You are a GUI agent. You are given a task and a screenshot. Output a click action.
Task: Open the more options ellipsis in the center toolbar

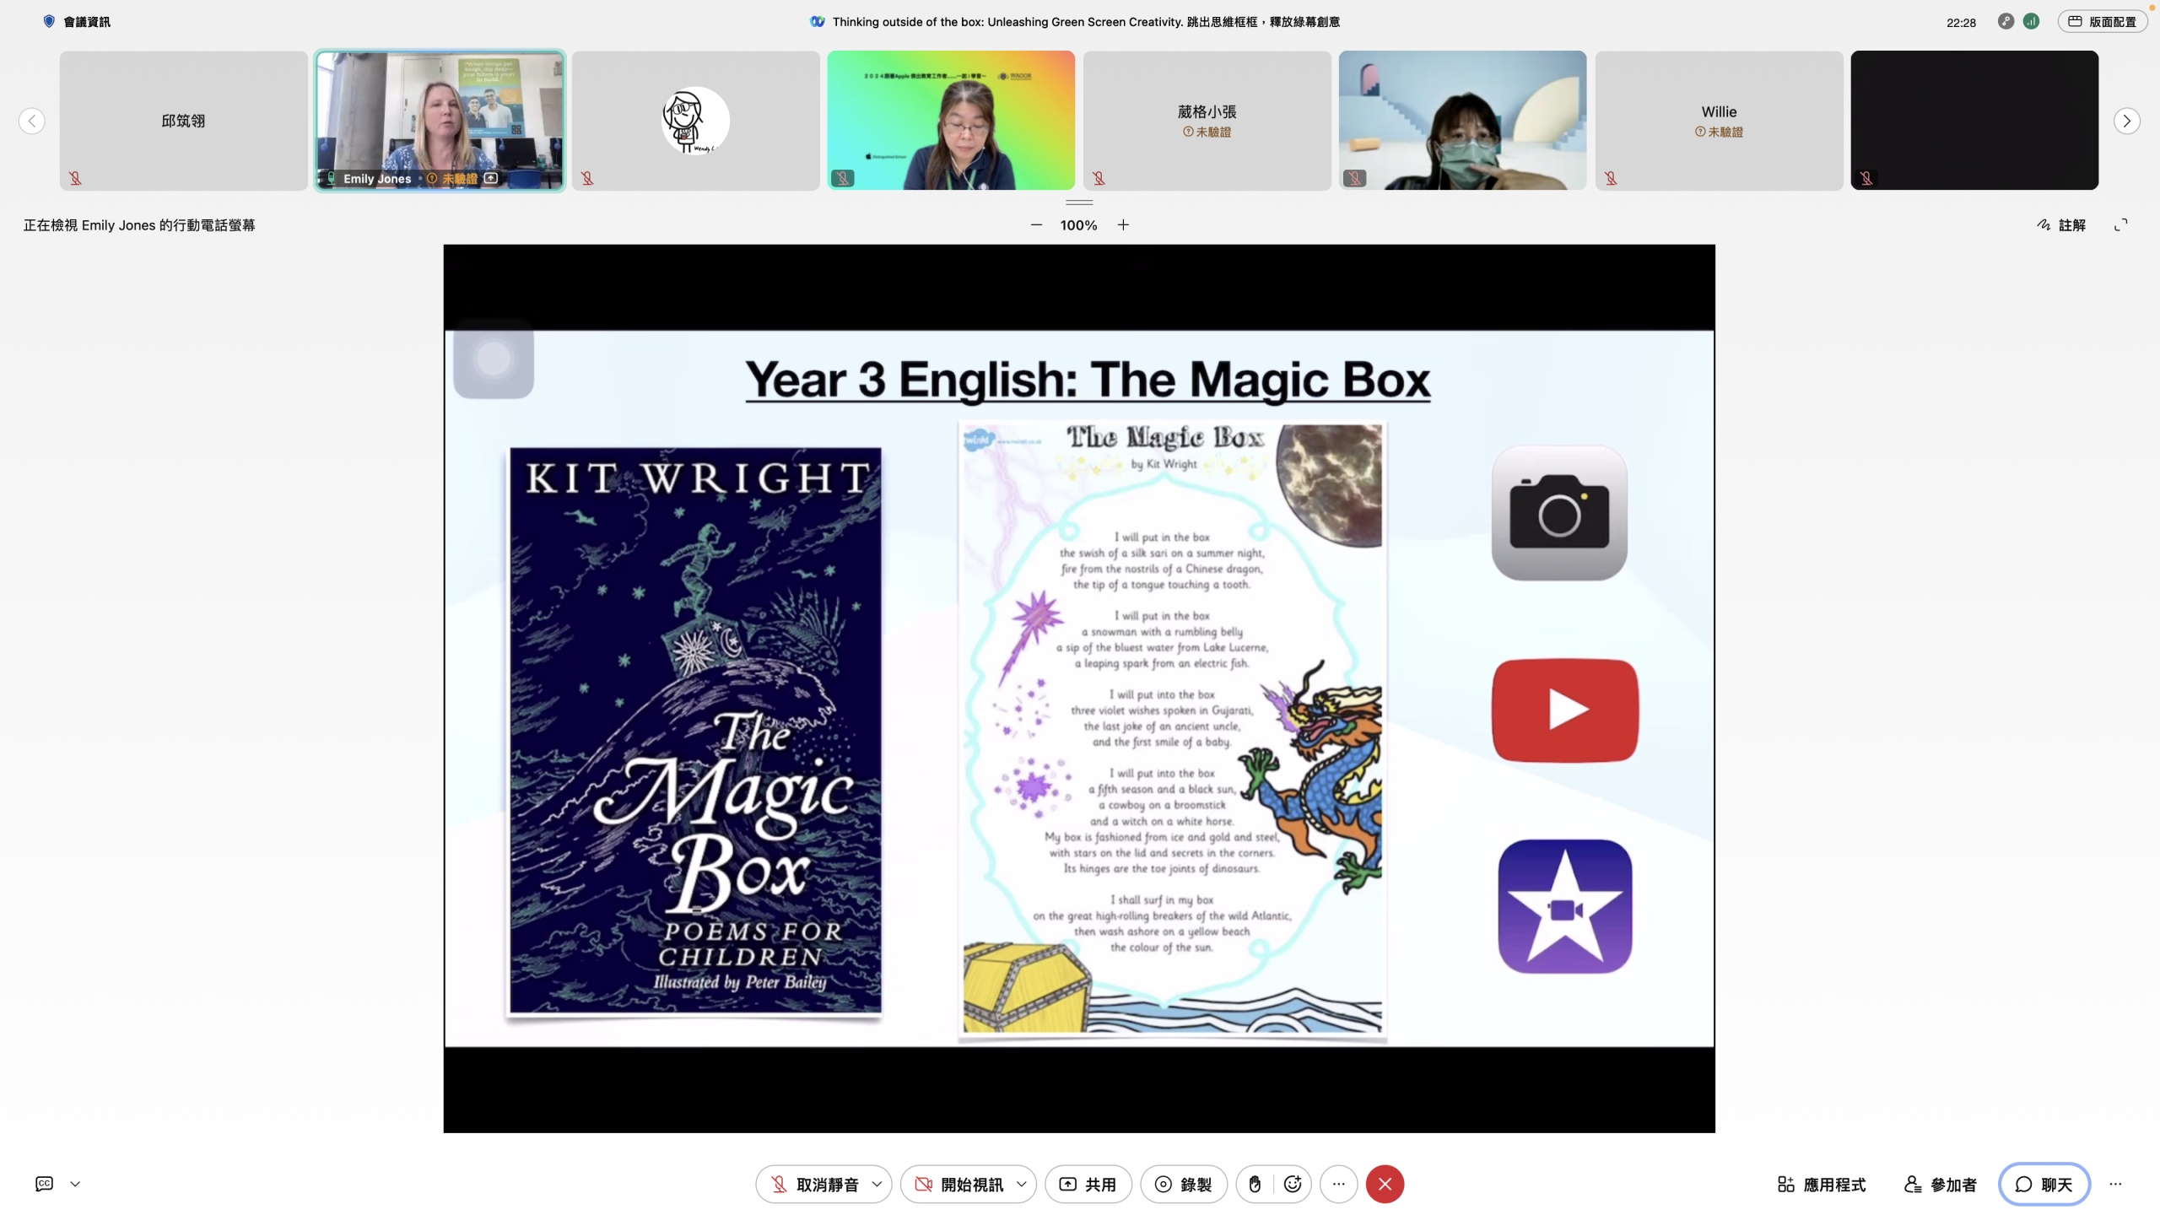[x=1338, y=1184]
